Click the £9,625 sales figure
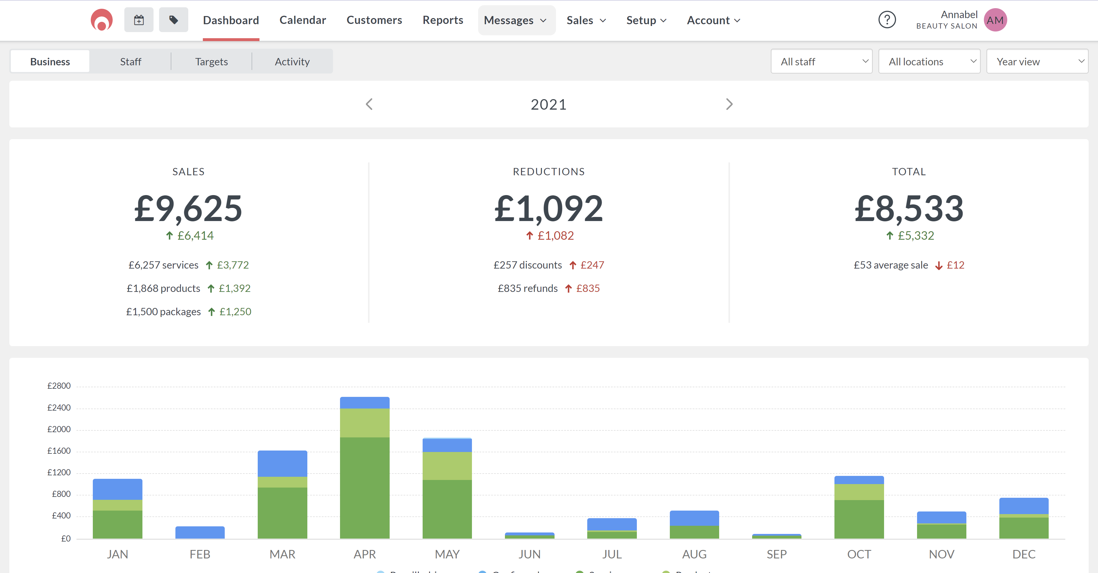 click(x=188, y=208)
